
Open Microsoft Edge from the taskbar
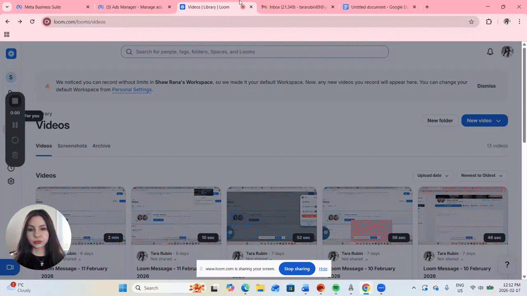pyautogui.click(x=245, y=288)
